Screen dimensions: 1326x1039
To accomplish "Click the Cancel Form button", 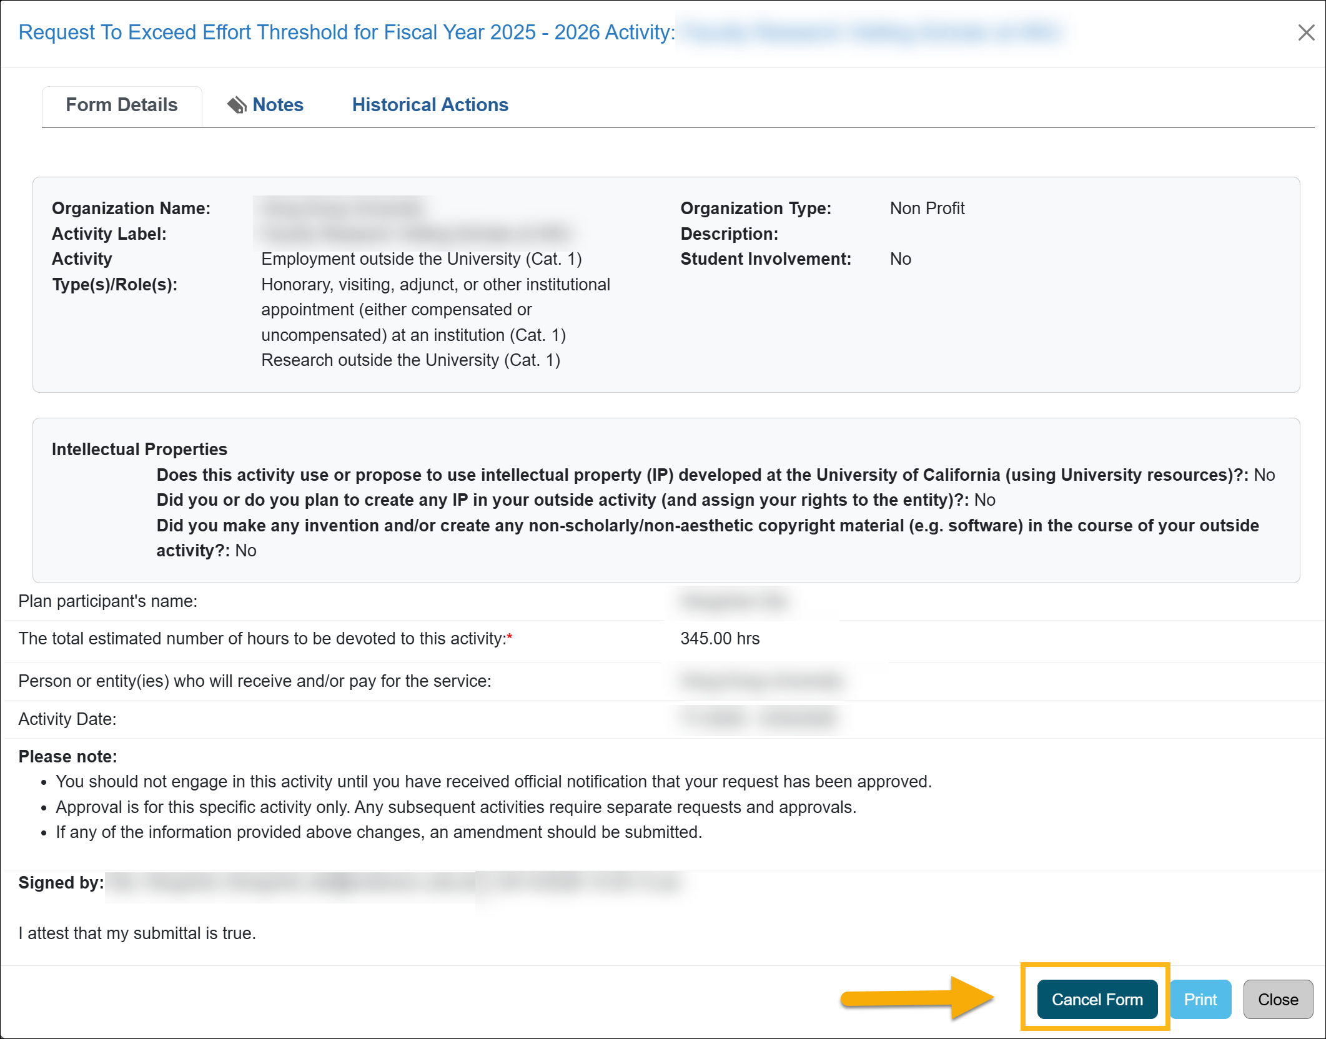I will point(1096,999).
